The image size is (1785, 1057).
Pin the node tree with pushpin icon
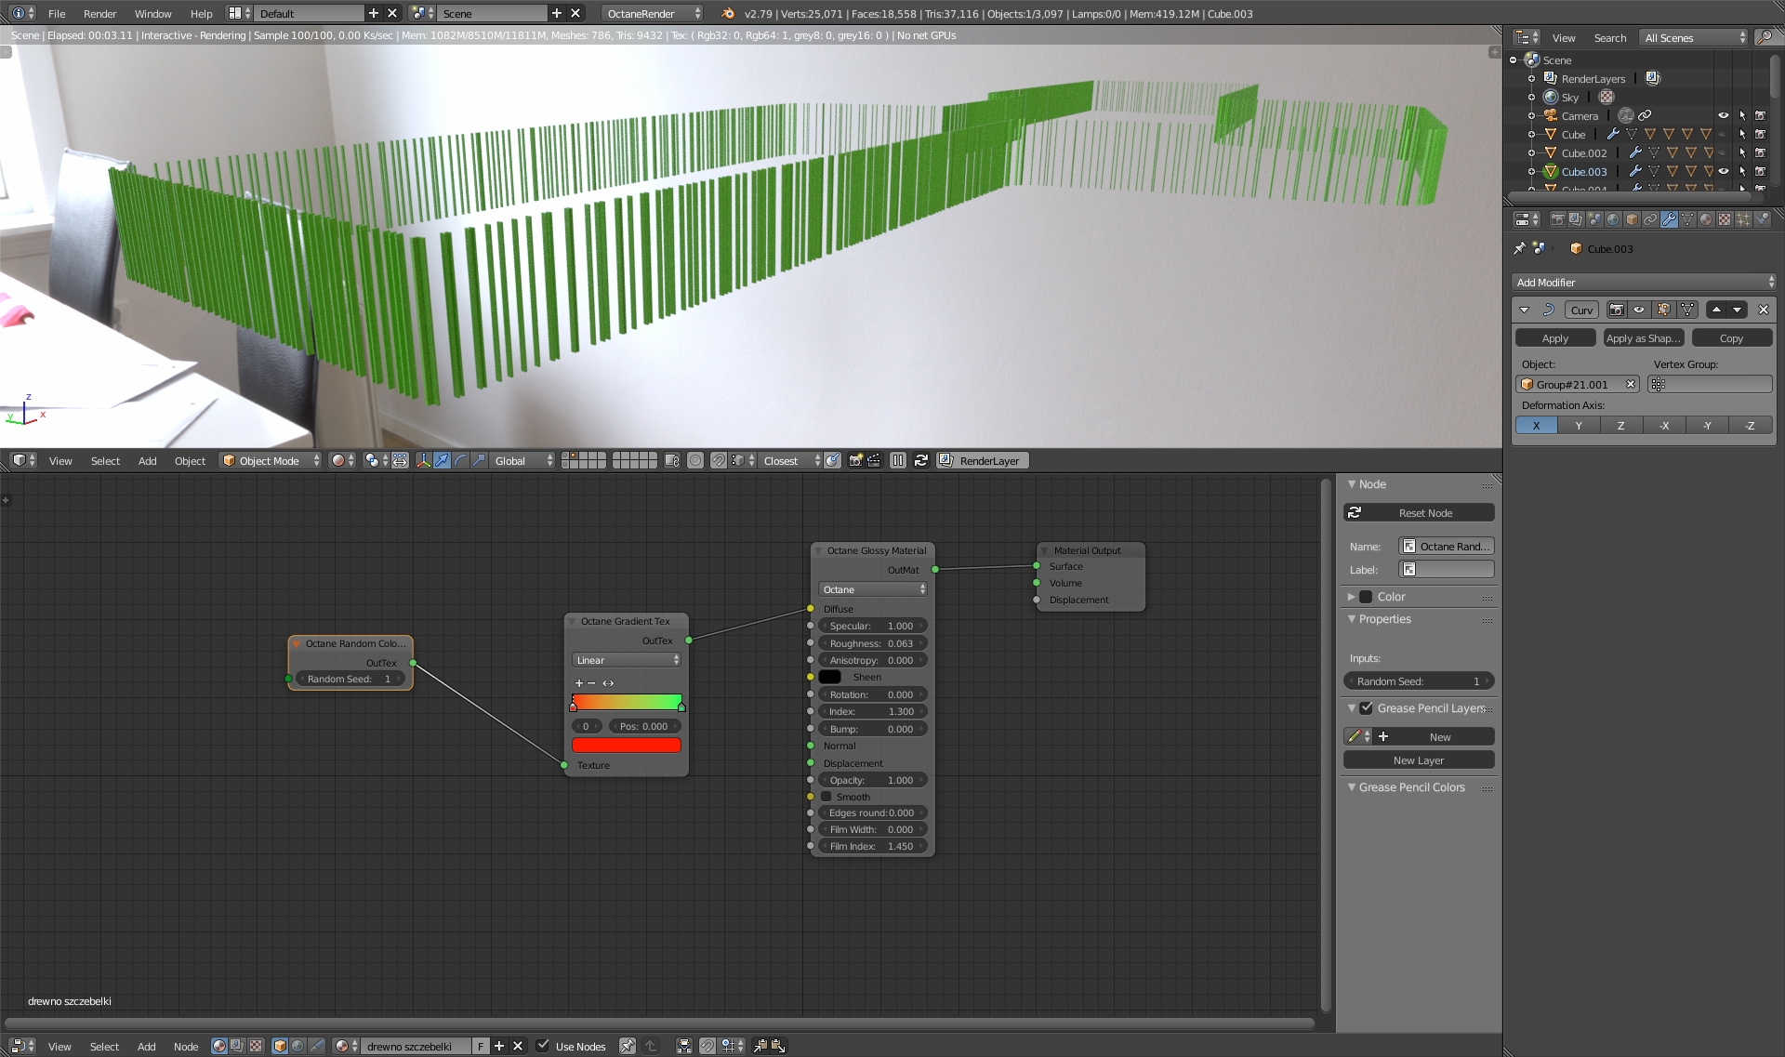[628, 1046]
